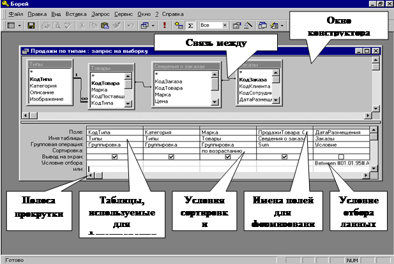Expand the query type dropdown arrow
The width and height of the screenshot is (394, 264).
[x=152, y=26]
